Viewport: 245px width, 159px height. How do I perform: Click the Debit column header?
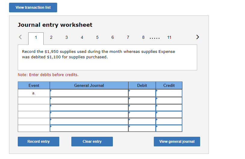coord(142,85)
